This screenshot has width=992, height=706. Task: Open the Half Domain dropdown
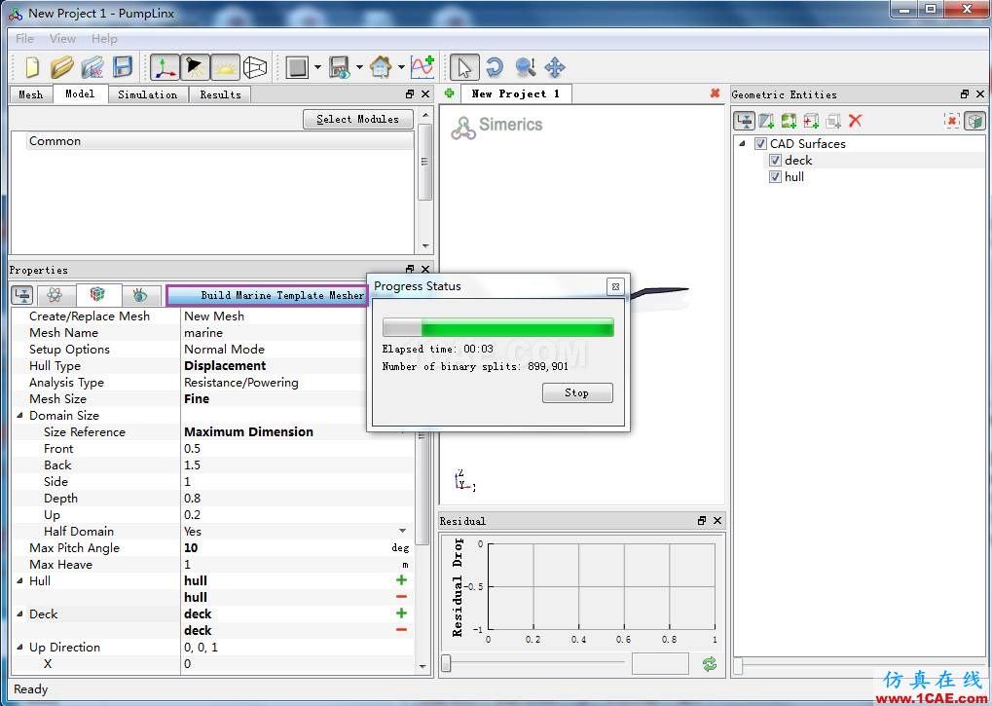coord(403,532)
